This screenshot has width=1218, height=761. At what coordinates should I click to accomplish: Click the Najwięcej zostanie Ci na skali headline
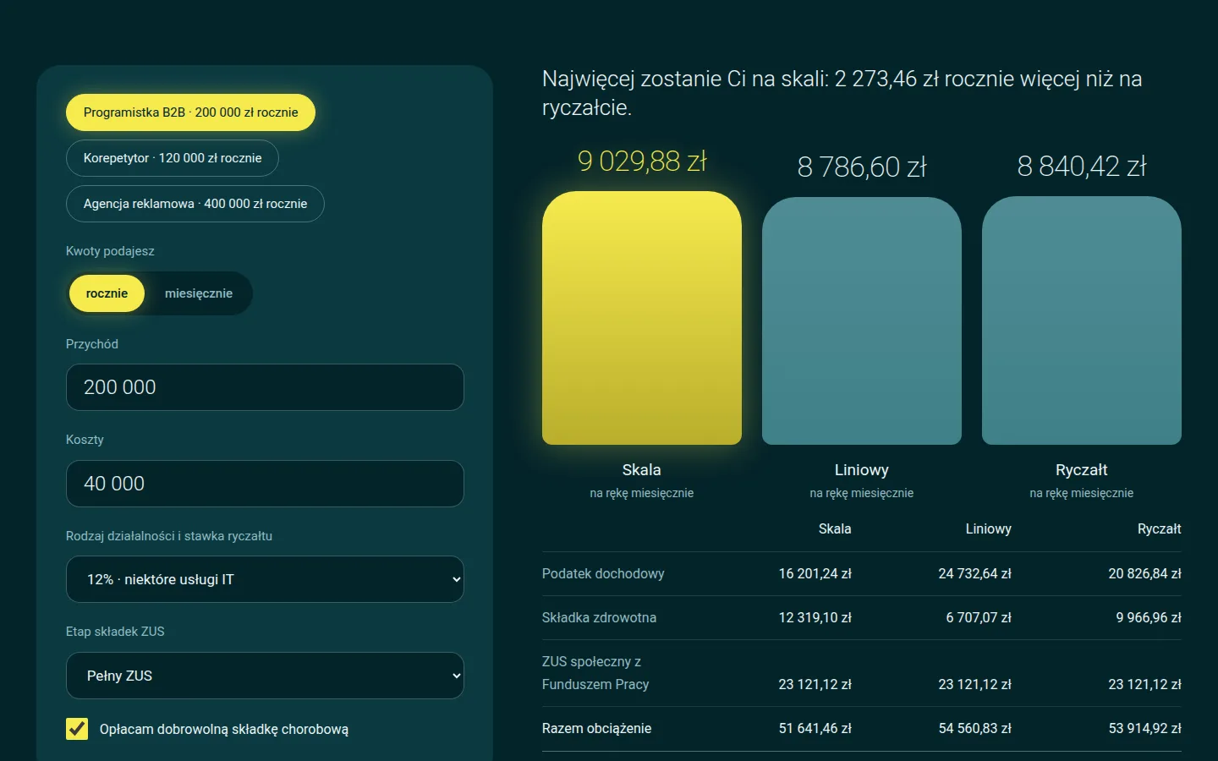[x=842, y=93]
